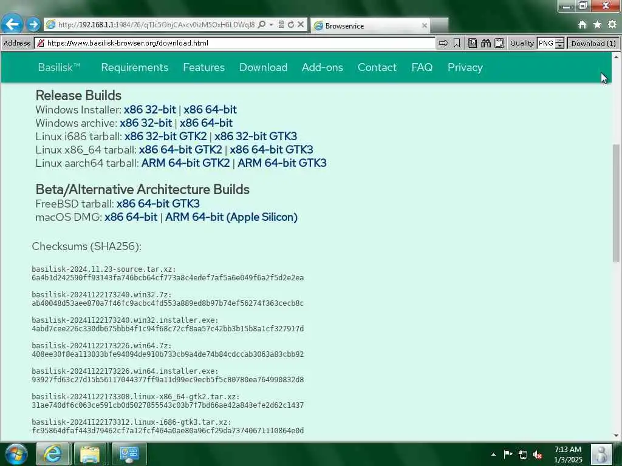The image size is (622, 466).
Task: Open the Privacy nav item
Action: [x=465, y=67]
